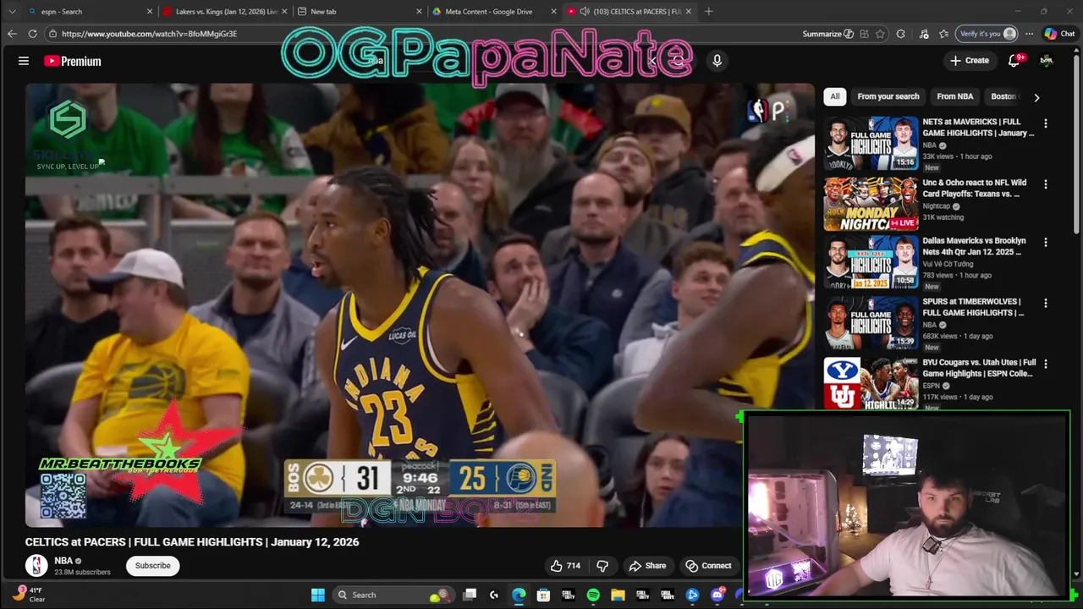1083x609 pixels.
Task: Open Discord from the taskbar
Action: [717, 595]
